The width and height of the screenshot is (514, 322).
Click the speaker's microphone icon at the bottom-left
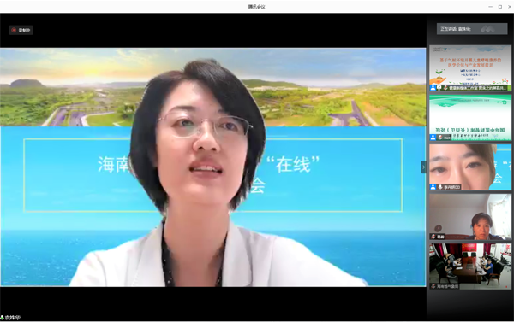coord(2,318)
